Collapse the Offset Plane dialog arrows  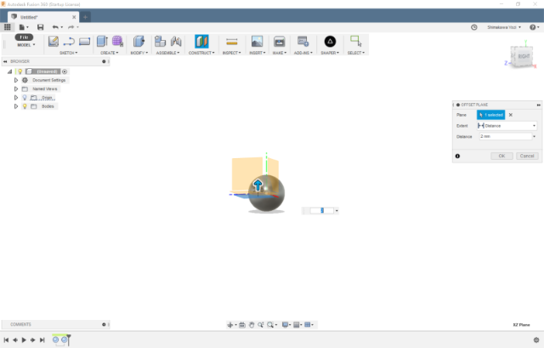[x=538, y=105]
